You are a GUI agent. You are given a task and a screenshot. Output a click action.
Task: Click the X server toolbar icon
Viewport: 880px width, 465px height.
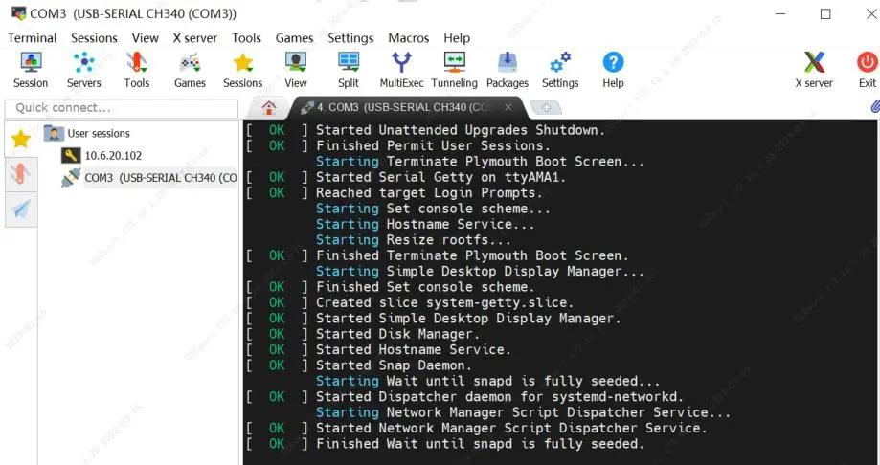click(814, 62)
